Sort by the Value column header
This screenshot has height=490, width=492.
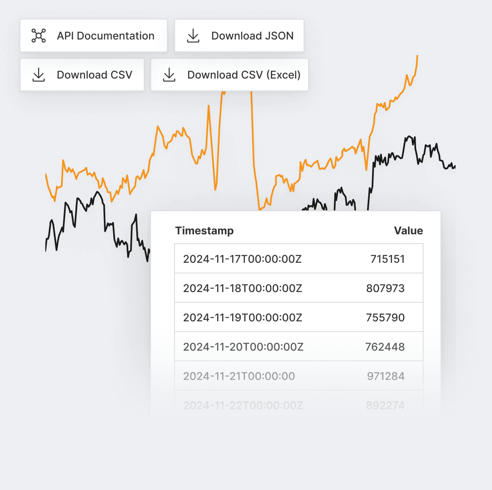pyautogui.click(x=408, y=230)
